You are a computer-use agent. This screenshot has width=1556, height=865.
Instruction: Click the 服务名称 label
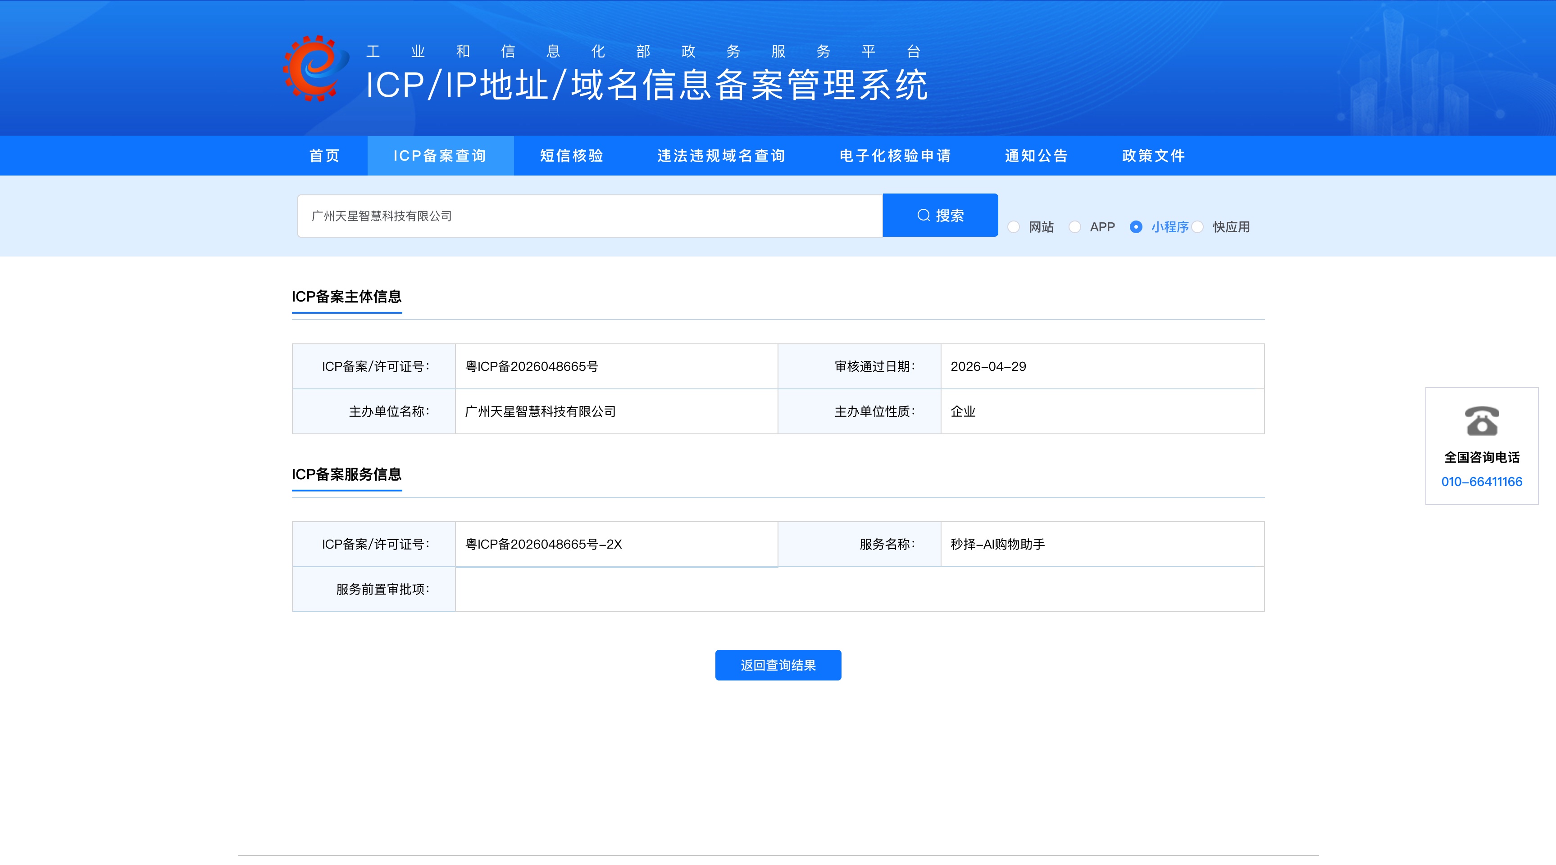(887, 545)
